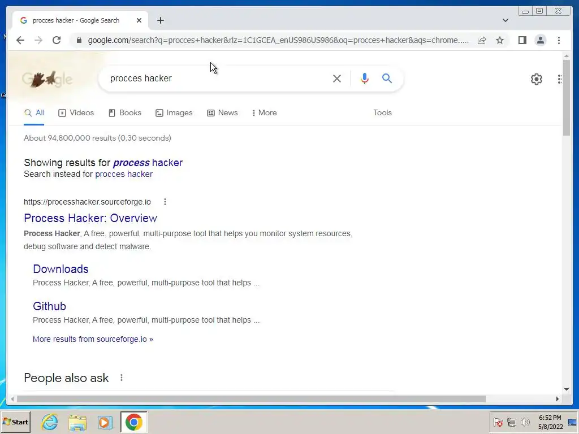Close the 'procces hacker' tab

(139, 20)
